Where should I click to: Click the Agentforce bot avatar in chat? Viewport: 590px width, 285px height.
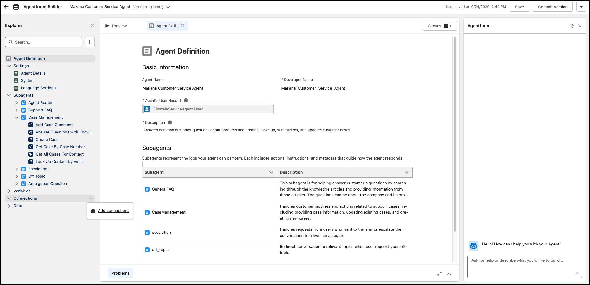click(x=474, y=246)
